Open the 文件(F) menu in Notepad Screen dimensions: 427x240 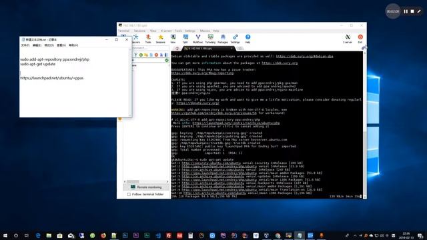pos(25,45)
